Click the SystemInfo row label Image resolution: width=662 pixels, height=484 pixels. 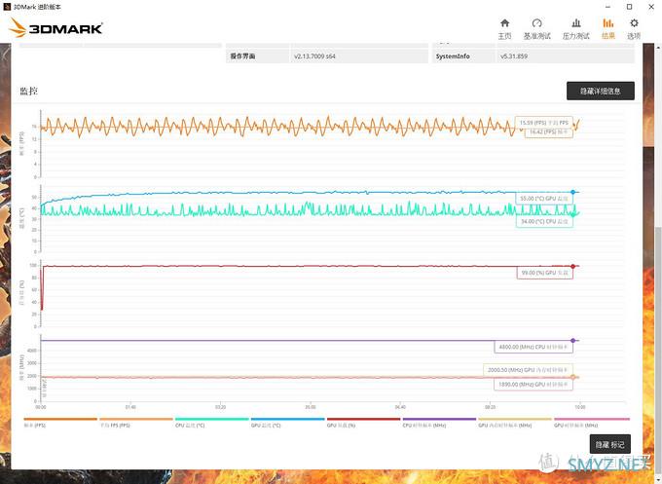pos(453,56)
